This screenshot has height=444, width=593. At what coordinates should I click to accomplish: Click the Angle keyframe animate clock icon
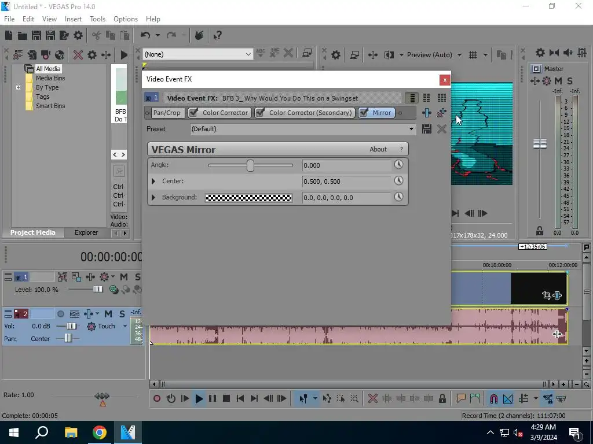click(398, 165)
